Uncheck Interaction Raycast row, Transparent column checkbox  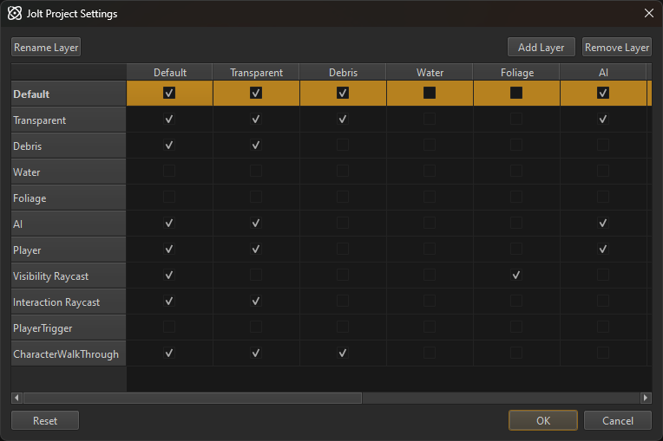tap(256, 301)
